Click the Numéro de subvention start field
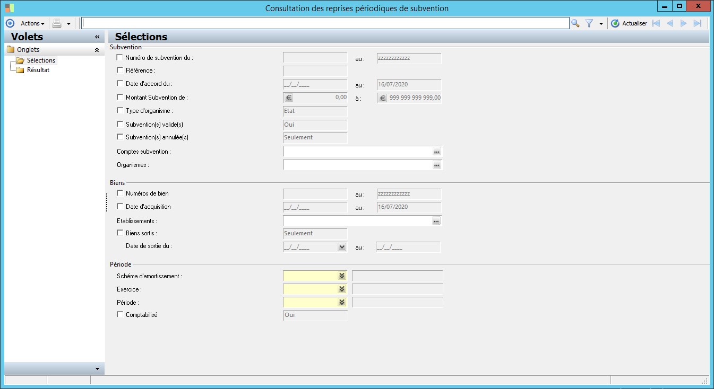 tap(315, 58)
